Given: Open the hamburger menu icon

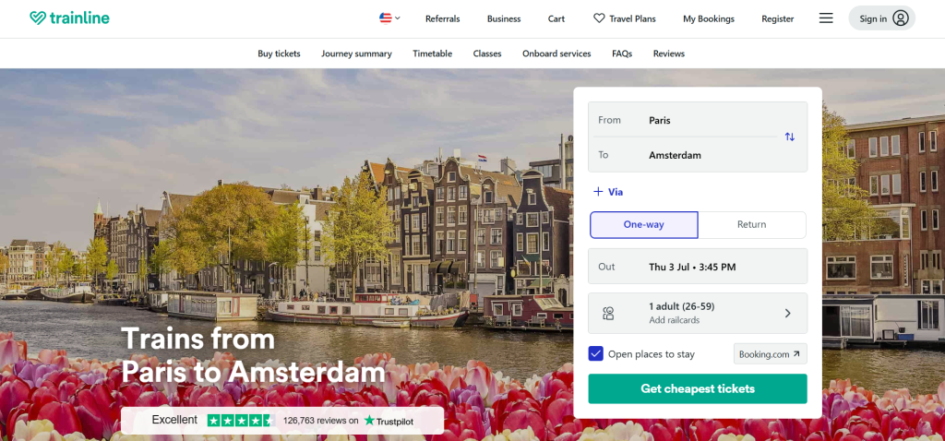Looking at the screenshot, I should click(x=826, y=18).
